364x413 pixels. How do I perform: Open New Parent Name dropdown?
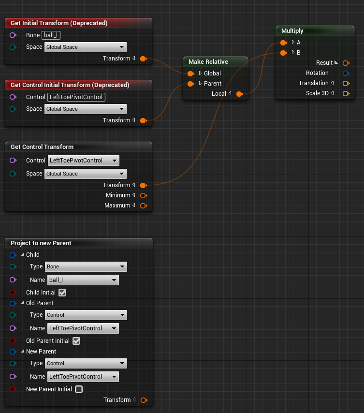(83, 377)
